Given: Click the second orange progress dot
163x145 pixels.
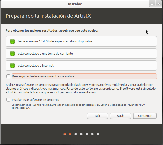Looking at the screenshot, I should pos(70,134).
